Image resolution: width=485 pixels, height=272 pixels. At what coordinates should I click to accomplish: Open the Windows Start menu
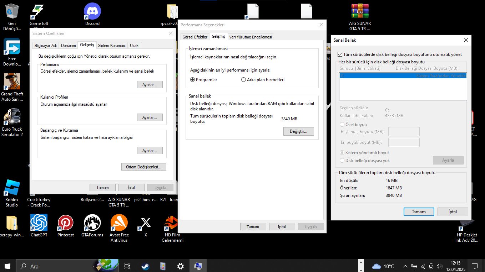pyautogui.click(x=7, y=266)
